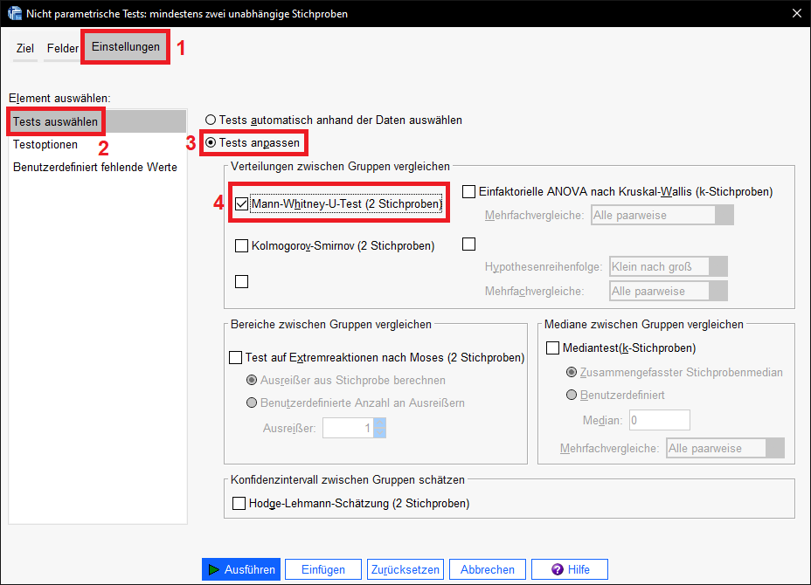Select automatic test selection radio button
Viewport: 811px width, 585px height.
[211, 120]
